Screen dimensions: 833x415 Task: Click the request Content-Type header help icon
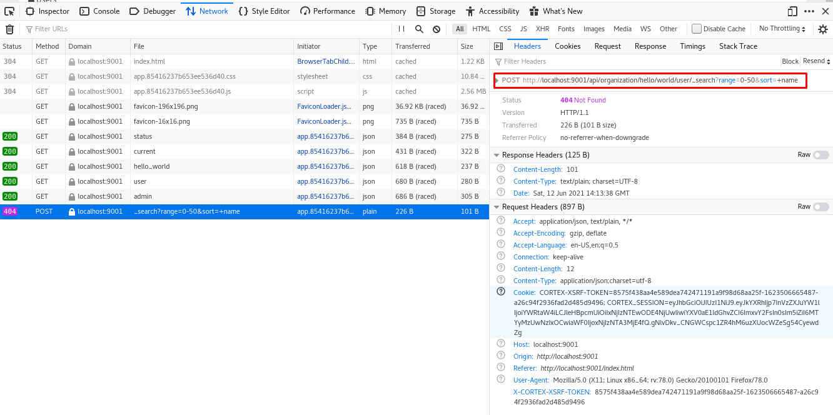pyautogui.click(x=500, y=280)
